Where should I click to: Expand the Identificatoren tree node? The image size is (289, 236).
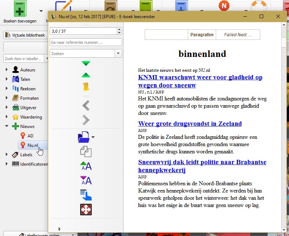pyautogui.click(x=7, y=163)
